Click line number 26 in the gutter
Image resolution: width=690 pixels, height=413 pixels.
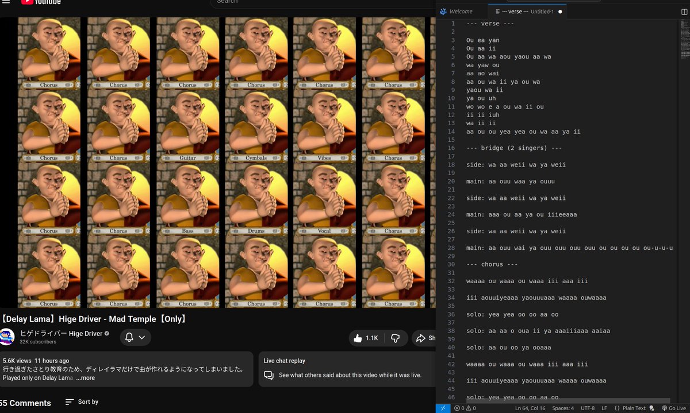[x=451, y=231]
